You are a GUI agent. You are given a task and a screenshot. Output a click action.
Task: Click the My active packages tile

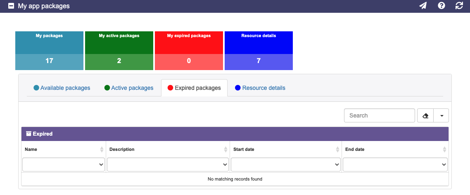(119, 51)
